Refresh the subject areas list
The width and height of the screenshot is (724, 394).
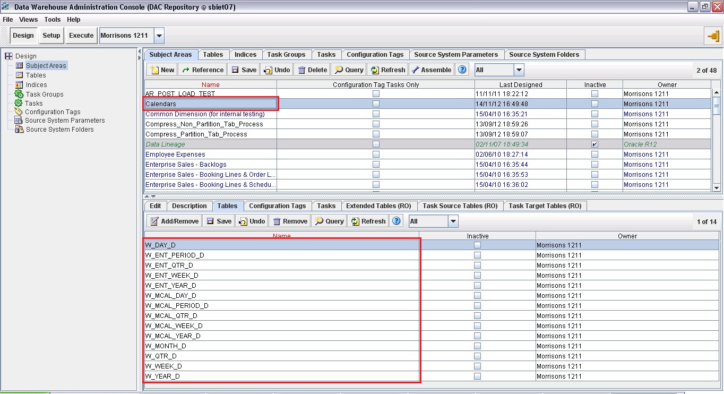pos(387,69)
